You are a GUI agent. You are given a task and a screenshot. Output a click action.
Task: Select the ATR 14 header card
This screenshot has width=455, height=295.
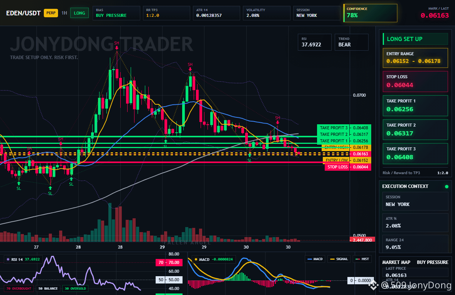pyautogui.click(x=216, y=13)
